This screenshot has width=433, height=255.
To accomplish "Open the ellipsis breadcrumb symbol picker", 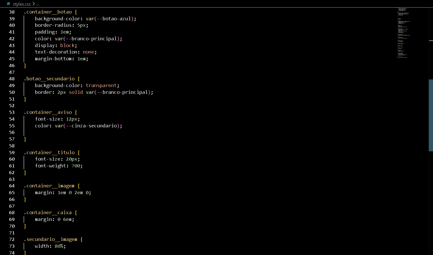I will tap(38, 4).
